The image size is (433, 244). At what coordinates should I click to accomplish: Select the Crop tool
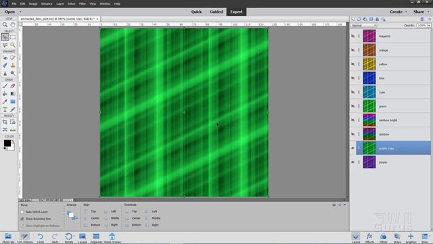coord(5,122)
